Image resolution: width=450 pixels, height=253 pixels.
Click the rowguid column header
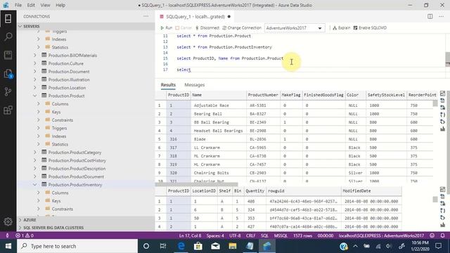tap(304, 190)
